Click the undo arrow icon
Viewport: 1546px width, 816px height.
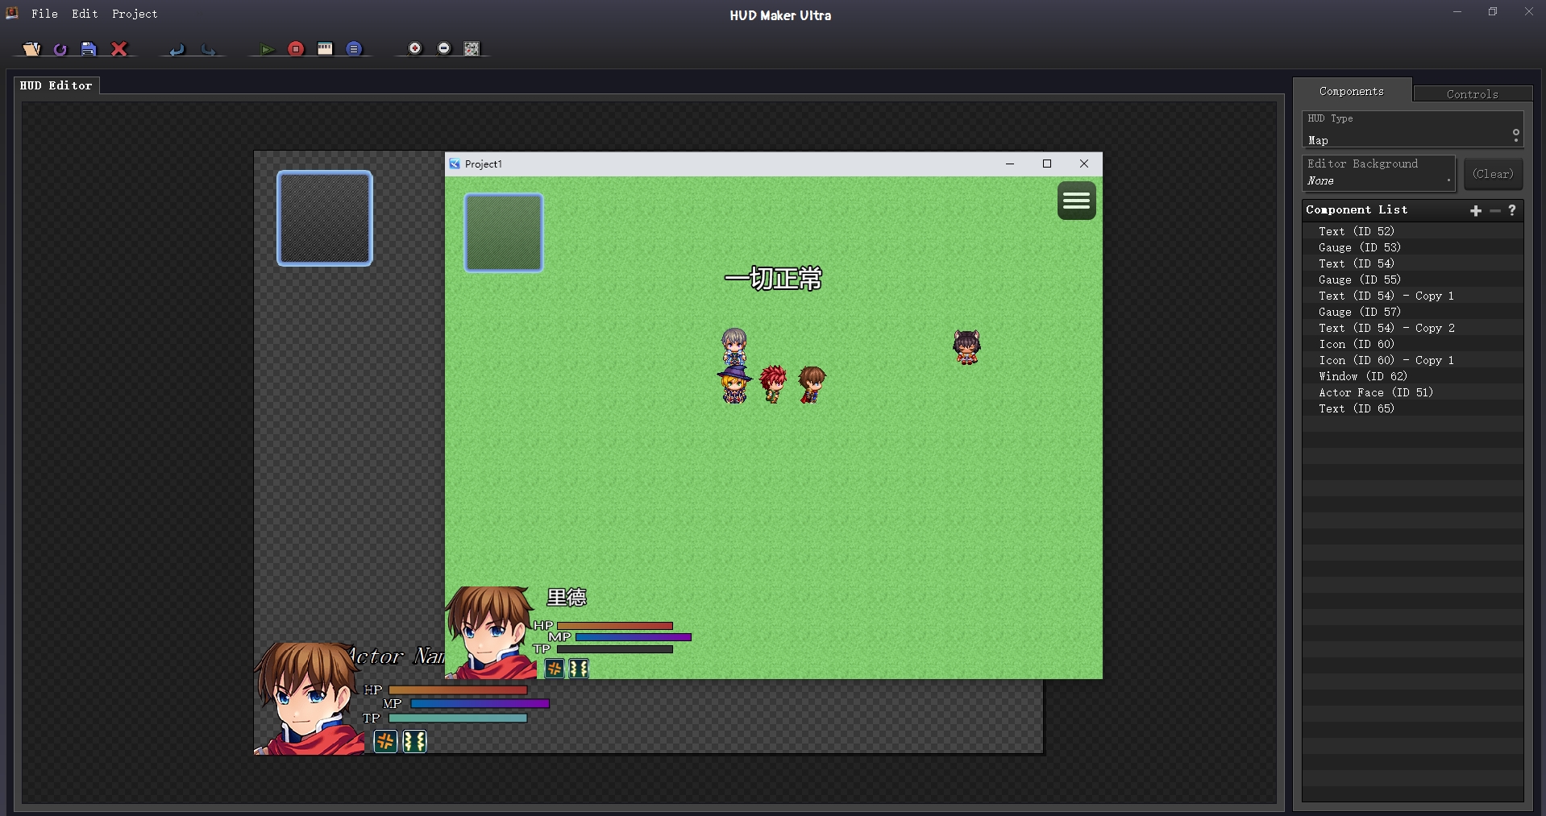click(x=177, y=49)
